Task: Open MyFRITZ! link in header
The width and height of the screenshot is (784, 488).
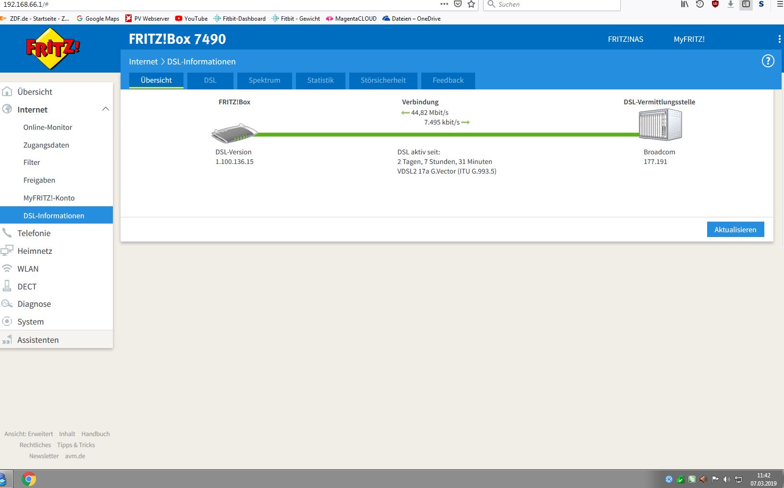Action: coord(689,39)
